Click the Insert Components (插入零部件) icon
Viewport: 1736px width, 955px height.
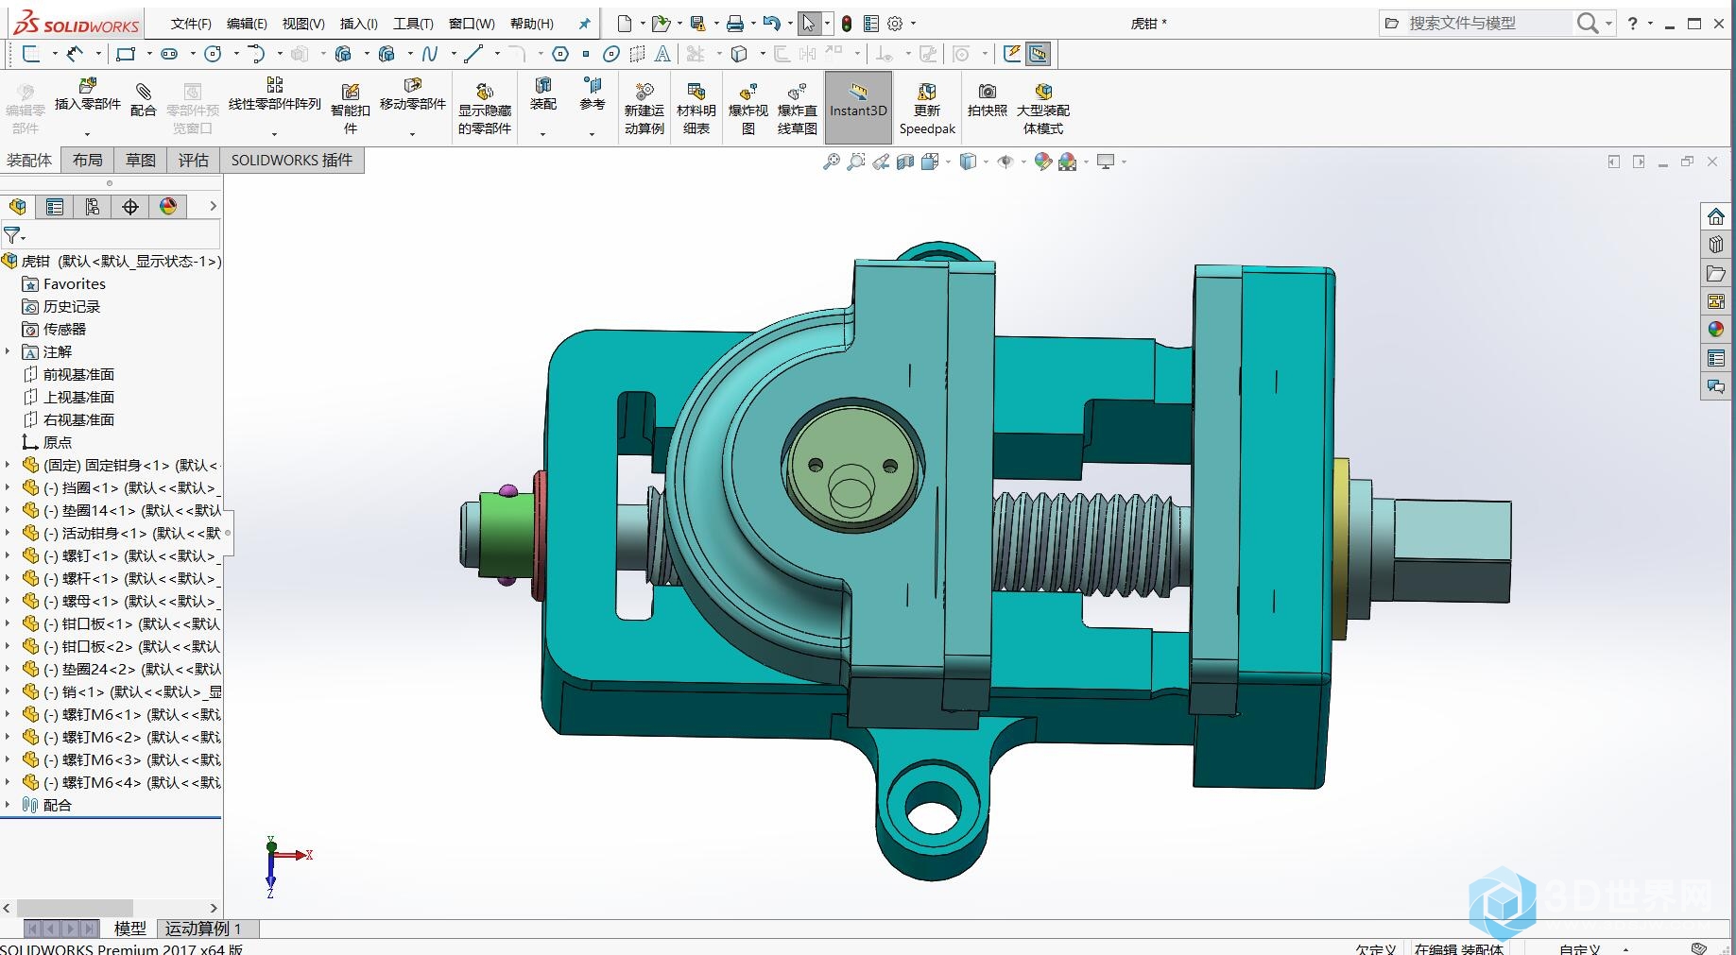[87, 87]
